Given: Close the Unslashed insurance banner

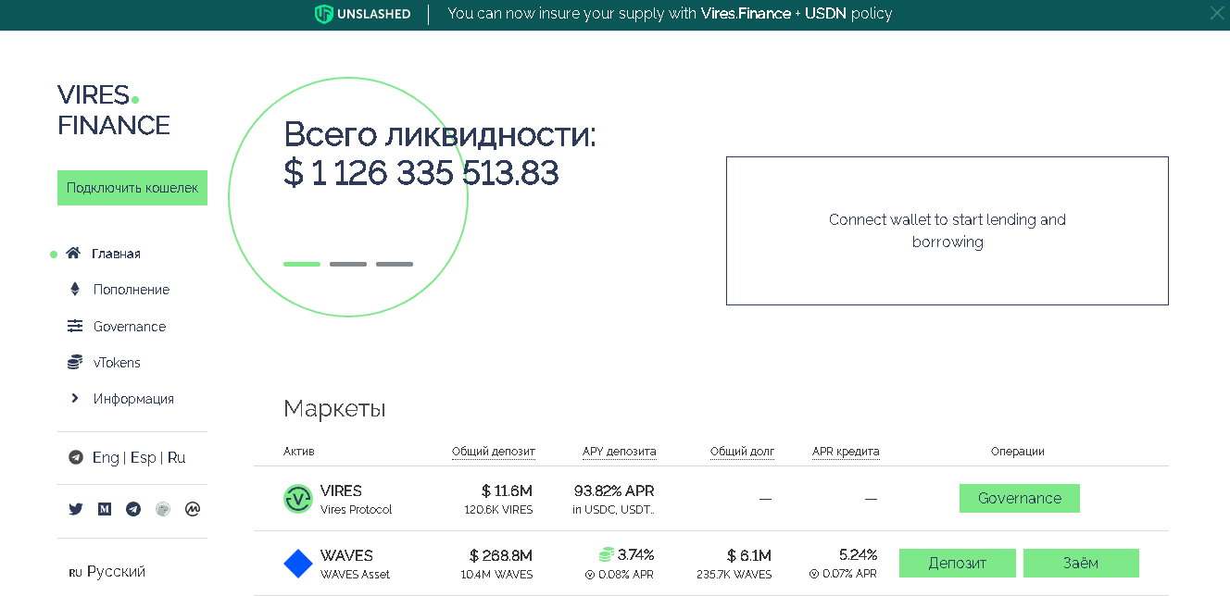Looking at the screenshot, I should [x=1217, y=13].
